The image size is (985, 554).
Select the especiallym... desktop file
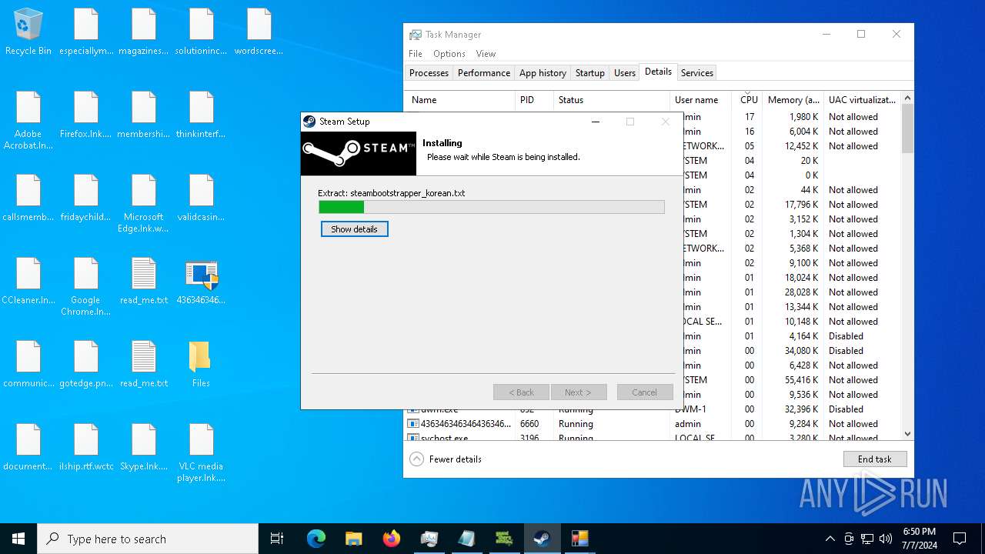(86, 32)
